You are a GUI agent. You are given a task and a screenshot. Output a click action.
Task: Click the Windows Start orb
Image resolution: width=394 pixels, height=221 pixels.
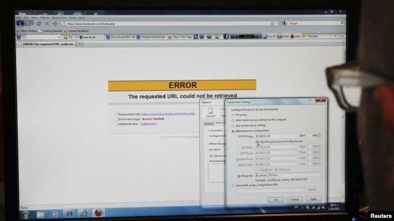pyautogui.click(x=26, y=214)
